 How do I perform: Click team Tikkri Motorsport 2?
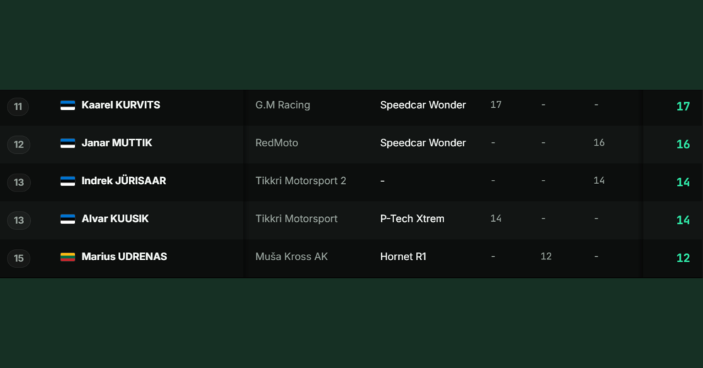pyautogui.click(x=301, y=181)
